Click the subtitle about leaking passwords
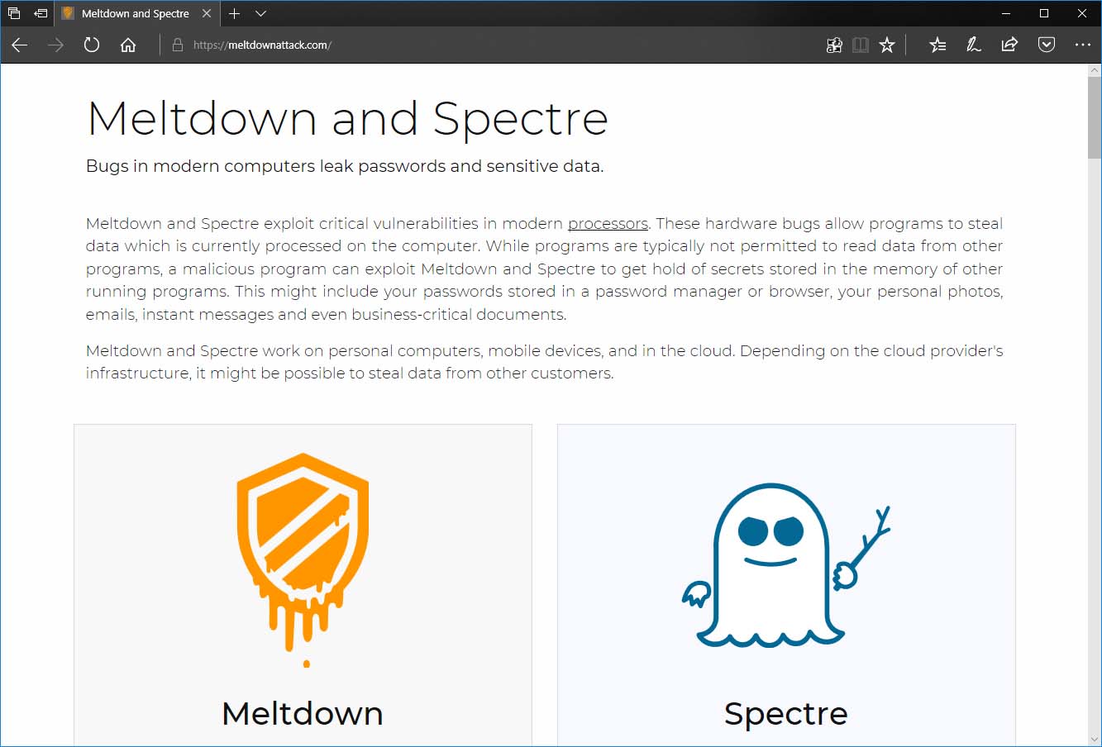The width and height of the screenshot is (1102, 747). 345,166
